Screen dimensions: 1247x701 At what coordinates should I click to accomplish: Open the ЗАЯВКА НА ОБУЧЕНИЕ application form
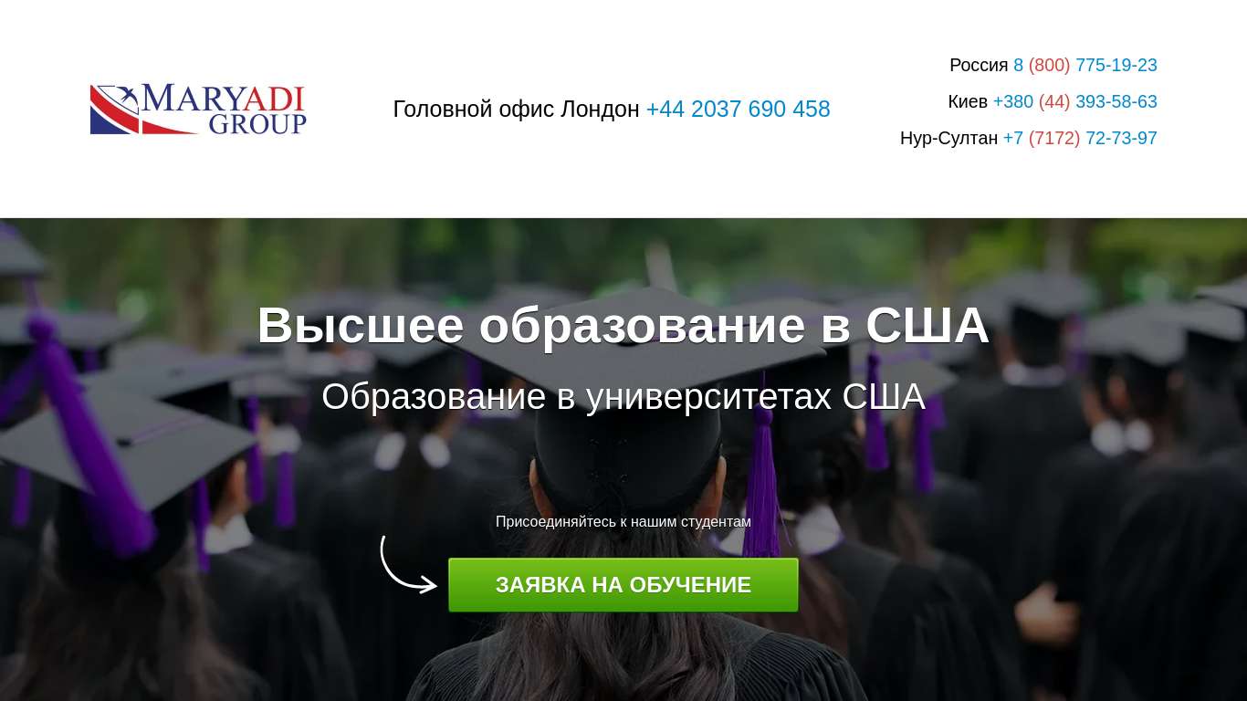pos(623,585)
